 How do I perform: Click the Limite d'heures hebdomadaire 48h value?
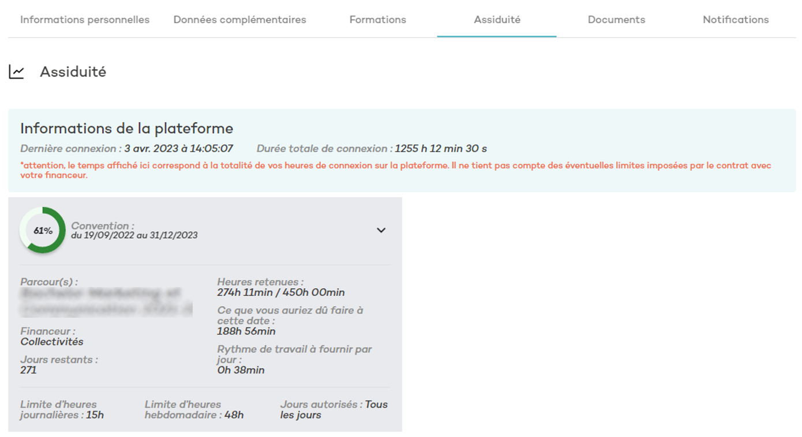233,415
